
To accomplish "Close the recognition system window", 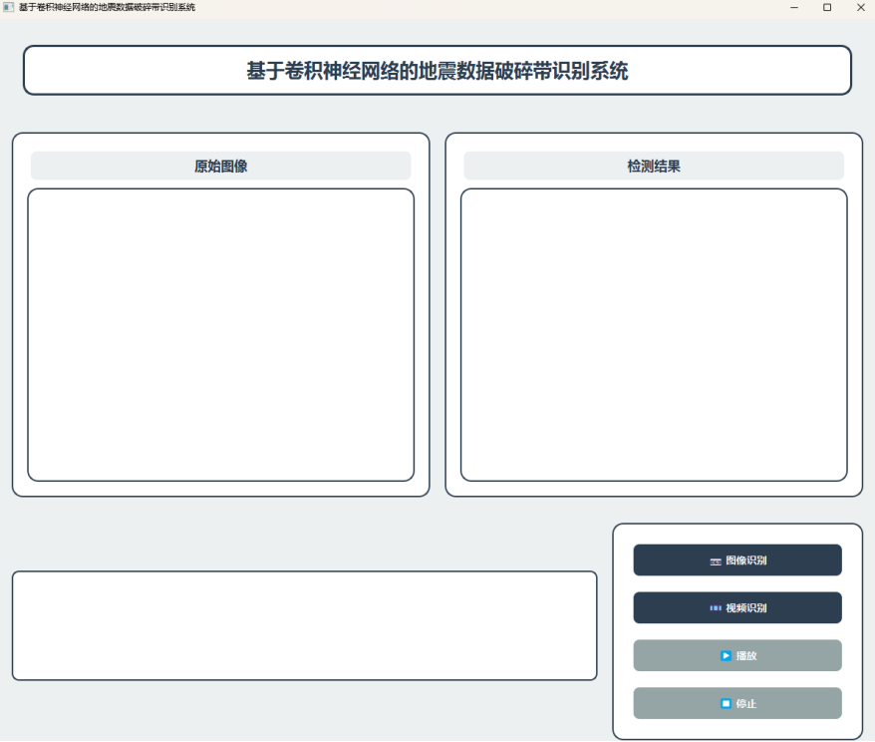I will pos(860,7).
